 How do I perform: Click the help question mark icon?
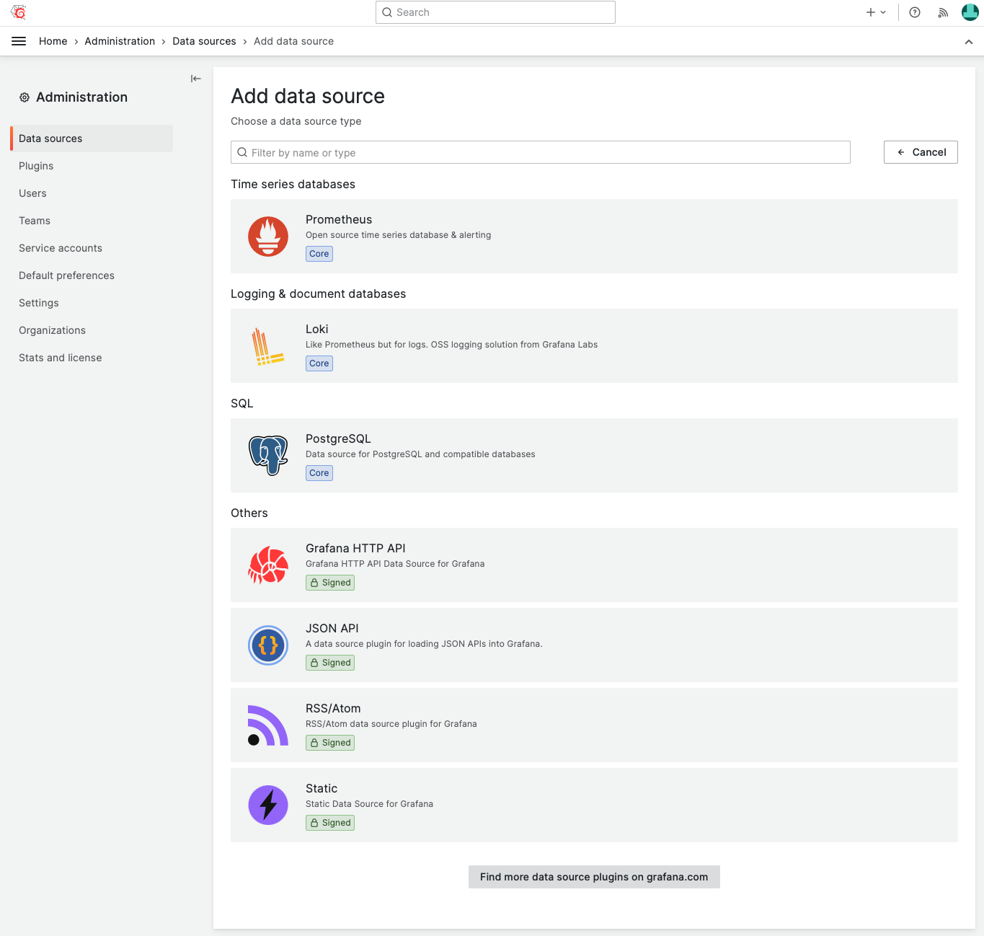pyautogui.click(x=915, y=12)
